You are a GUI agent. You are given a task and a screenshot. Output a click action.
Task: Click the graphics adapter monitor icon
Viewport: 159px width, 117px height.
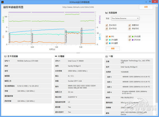pos(5,56)
